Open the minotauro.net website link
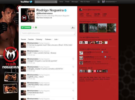The width and height of the screenshot is (135, 100). [44, 18]
